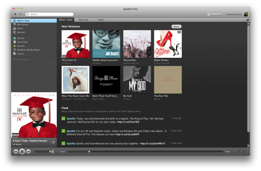Screen dimensions: 261x171
Task: Open the t.co link in SoundHound post
Action: (153, 144)
